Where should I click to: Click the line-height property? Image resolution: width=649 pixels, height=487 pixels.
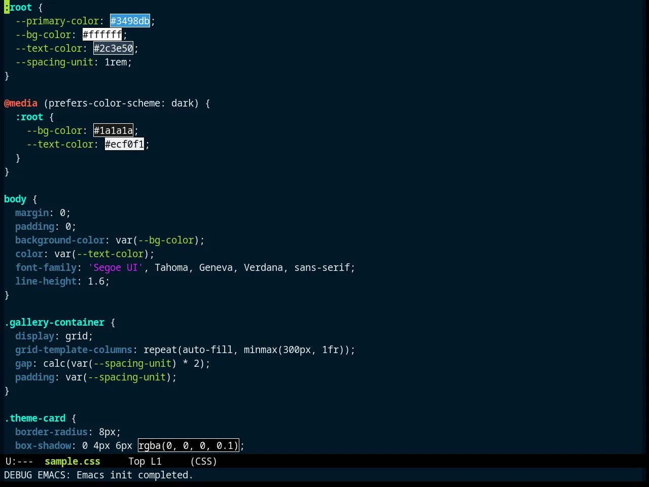(x=46, y=281)
